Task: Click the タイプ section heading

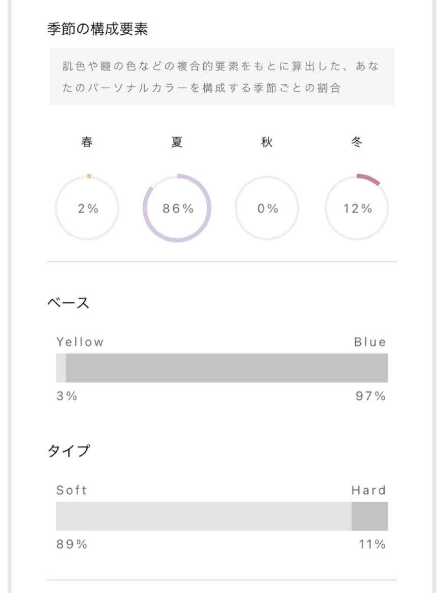Action: click(x=69, y=451)
